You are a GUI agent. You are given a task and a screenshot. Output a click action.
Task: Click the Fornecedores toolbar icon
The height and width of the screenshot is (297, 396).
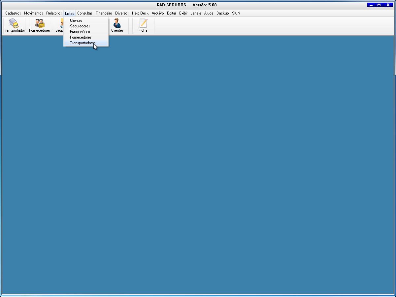(x=40, y=26)
